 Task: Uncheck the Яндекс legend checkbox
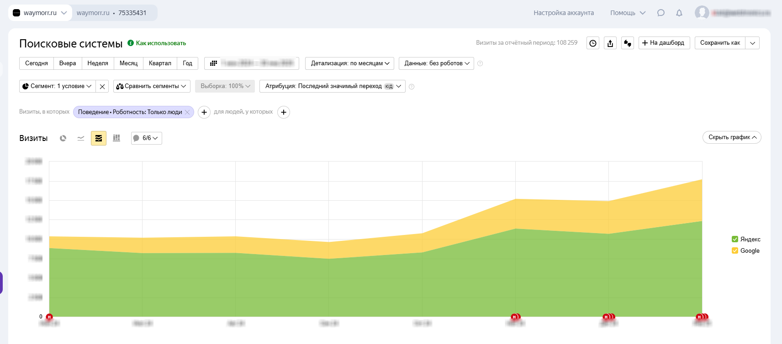(735, 239)
